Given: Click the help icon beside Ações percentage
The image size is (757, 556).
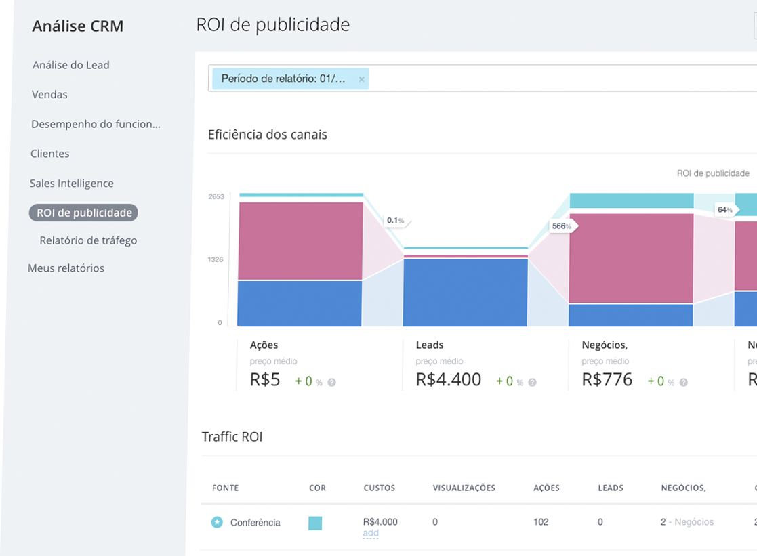Looking at the screenshot, I should point(332,383).
